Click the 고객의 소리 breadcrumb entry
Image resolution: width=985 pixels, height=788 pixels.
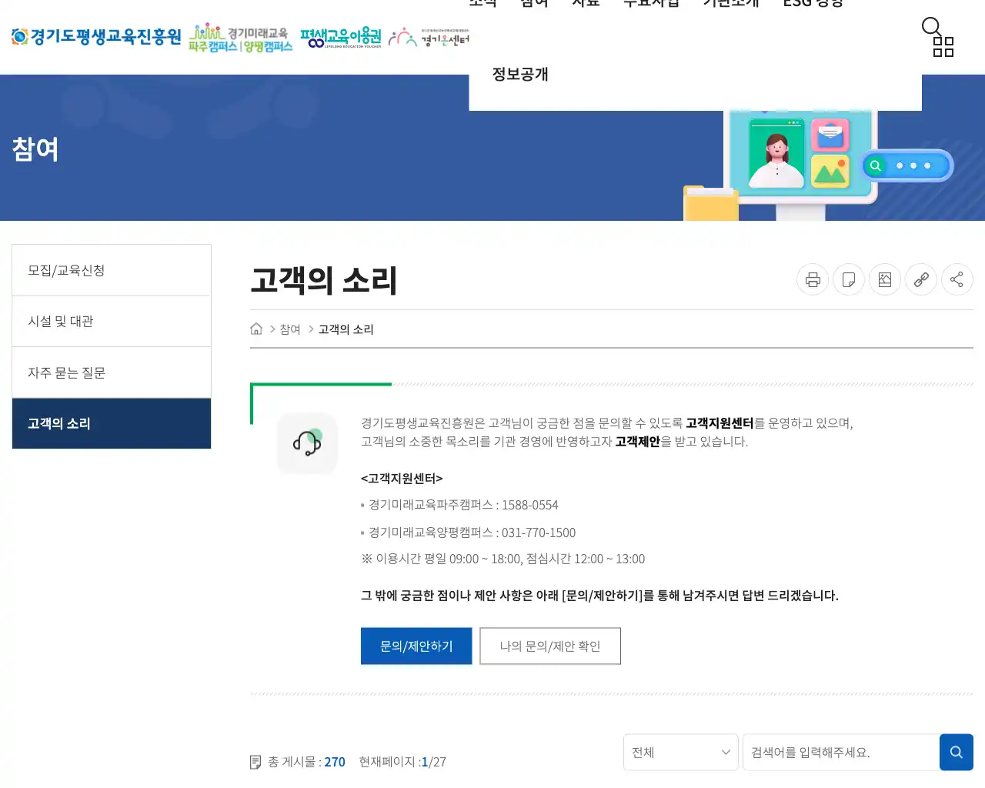(x=346, y=329)
